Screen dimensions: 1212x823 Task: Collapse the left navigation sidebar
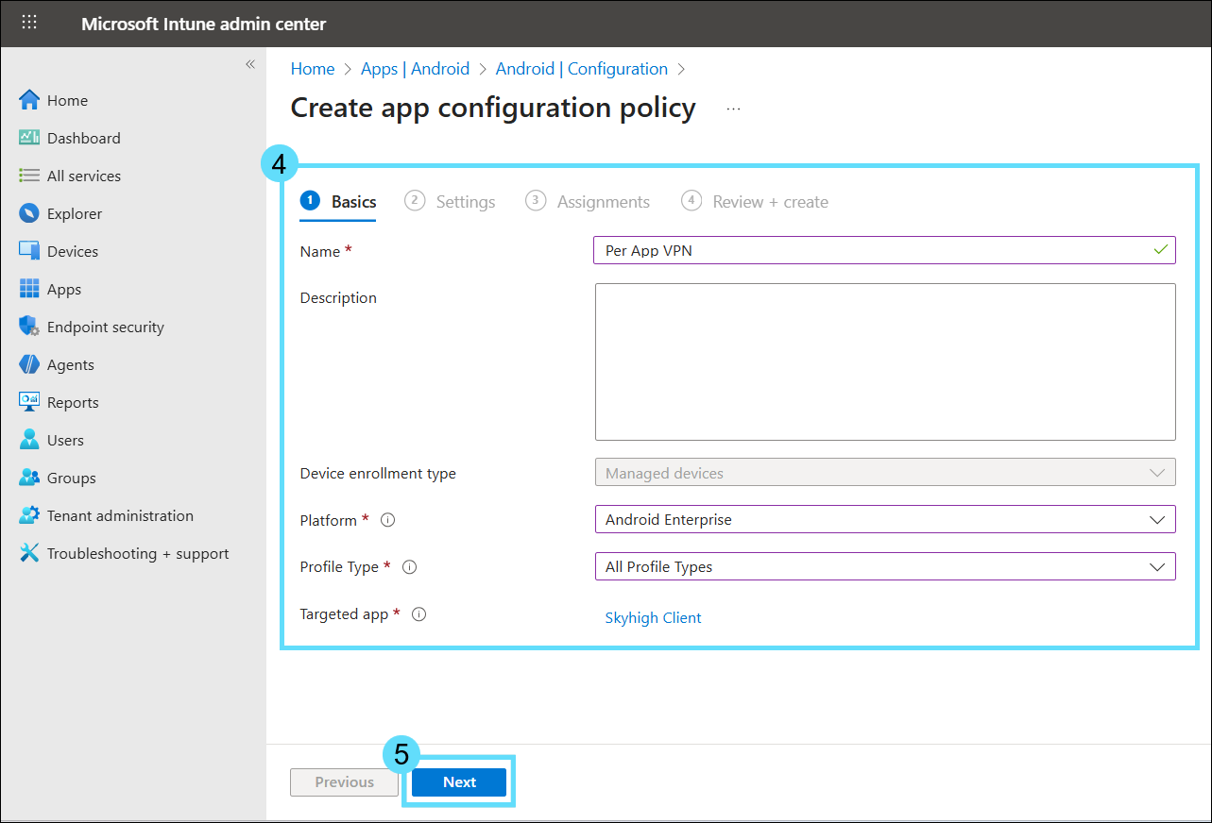[250, 64]
